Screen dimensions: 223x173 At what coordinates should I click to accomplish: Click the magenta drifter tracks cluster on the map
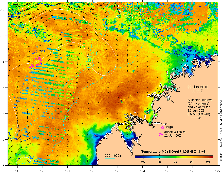[36, 62]
